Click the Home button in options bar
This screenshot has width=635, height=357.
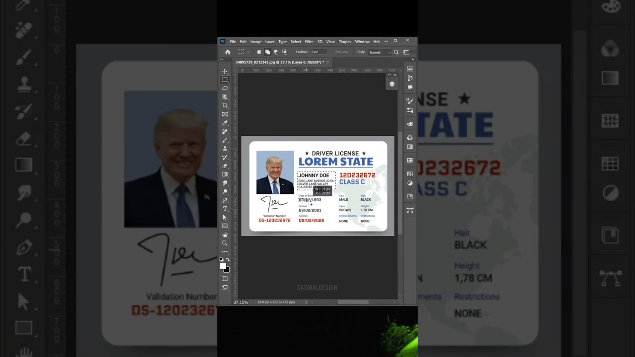228,52
